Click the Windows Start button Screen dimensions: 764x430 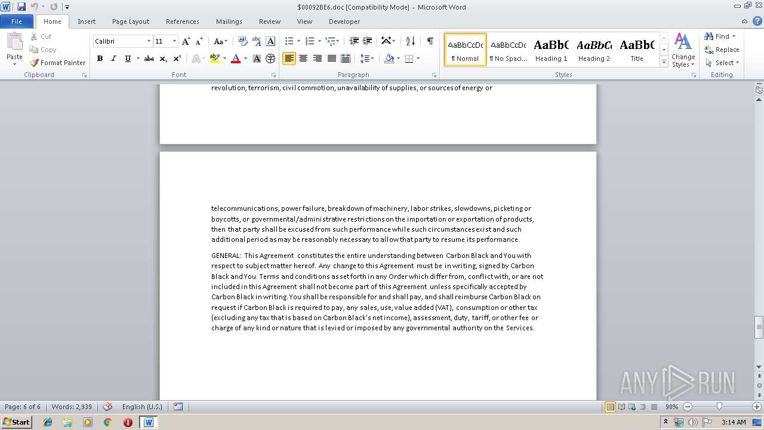click(x=16, y=422)
